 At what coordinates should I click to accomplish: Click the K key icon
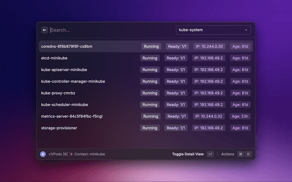pos(248,154)
